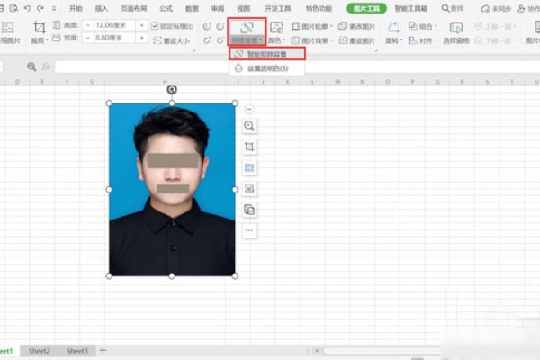Viewport: 540px width, 360px height.
Task: Expand quick access toolbar customize arrow
Action: tap(54, 8)
